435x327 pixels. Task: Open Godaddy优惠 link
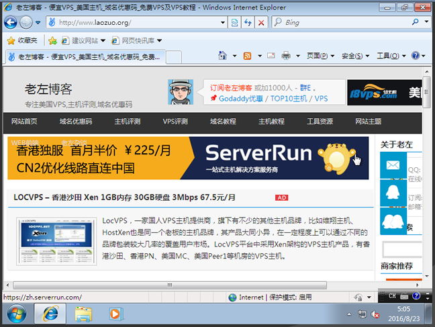241,99
